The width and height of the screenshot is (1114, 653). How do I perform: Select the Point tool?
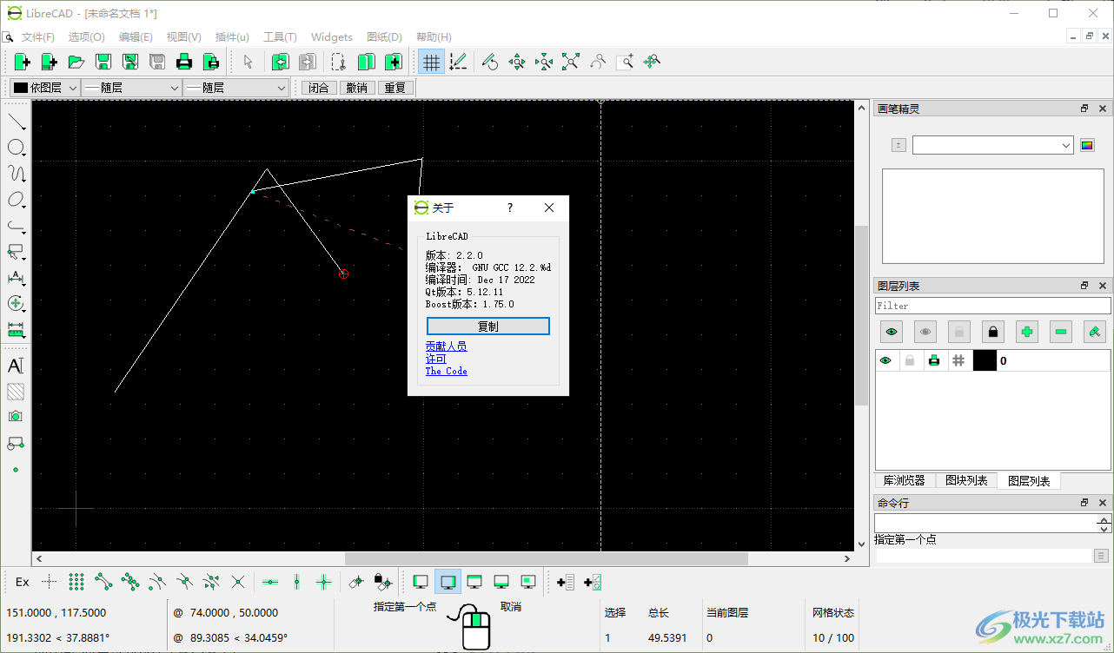tap(16, 469)
